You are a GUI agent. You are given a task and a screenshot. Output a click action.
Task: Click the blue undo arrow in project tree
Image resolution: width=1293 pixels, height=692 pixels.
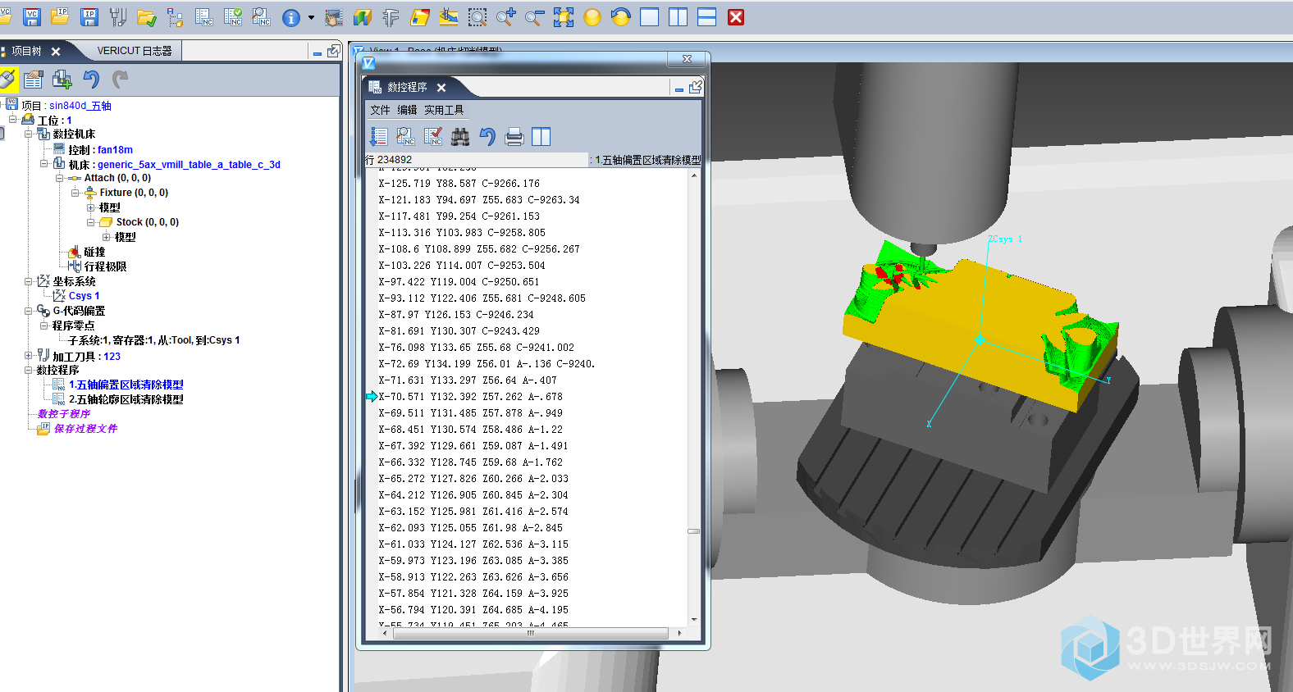click(x=91, y=79)
